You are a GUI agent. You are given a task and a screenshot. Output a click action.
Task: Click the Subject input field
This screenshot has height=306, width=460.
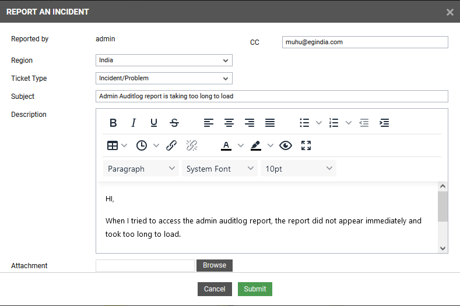click(x=272, y=97)
